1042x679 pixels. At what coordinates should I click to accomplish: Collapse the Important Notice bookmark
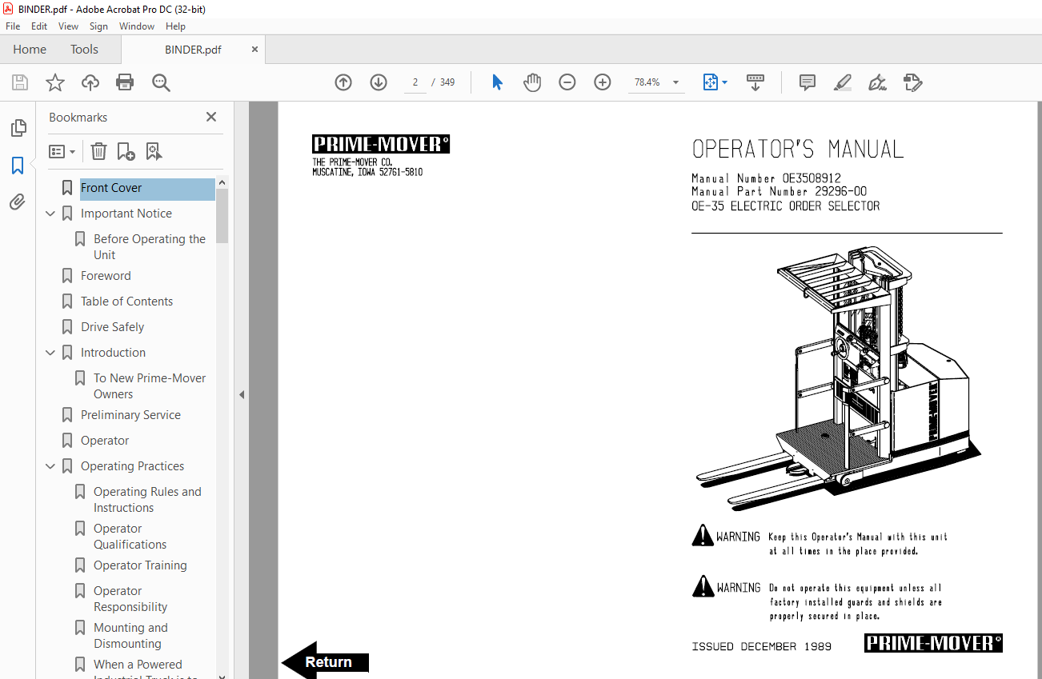(x=50, y=214)
